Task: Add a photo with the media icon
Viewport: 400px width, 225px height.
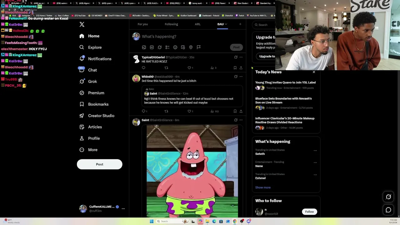Action: coord(144,47)
